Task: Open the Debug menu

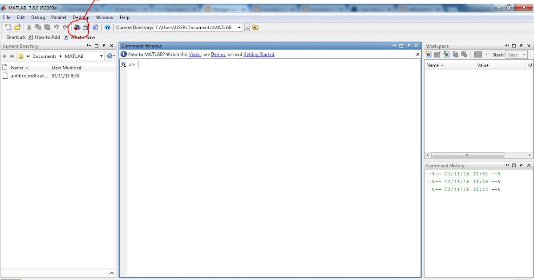Action: click(38, 17)
